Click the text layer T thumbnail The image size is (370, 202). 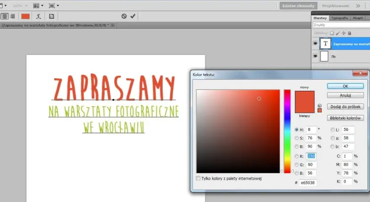pyautogui.click(x=325, y=43)
